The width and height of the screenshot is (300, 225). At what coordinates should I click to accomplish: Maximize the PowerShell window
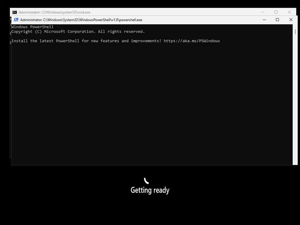tap(277, 20)
